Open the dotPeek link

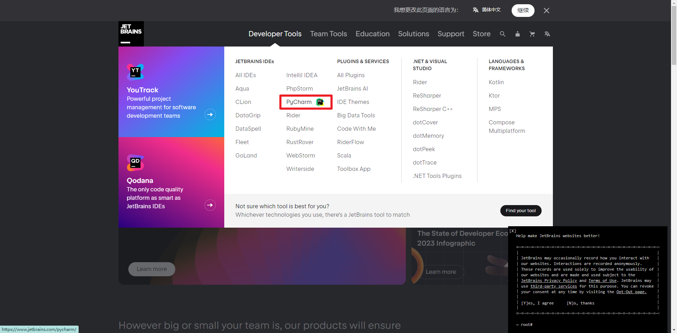(424, 149)
